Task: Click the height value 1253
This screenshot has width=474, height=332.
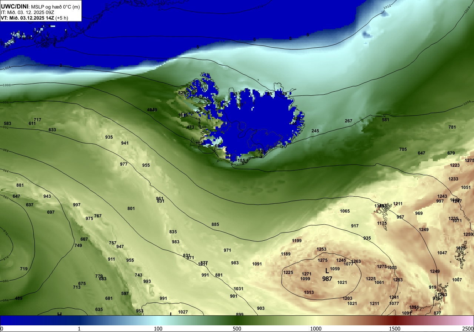Action: (x=321, y=249)
